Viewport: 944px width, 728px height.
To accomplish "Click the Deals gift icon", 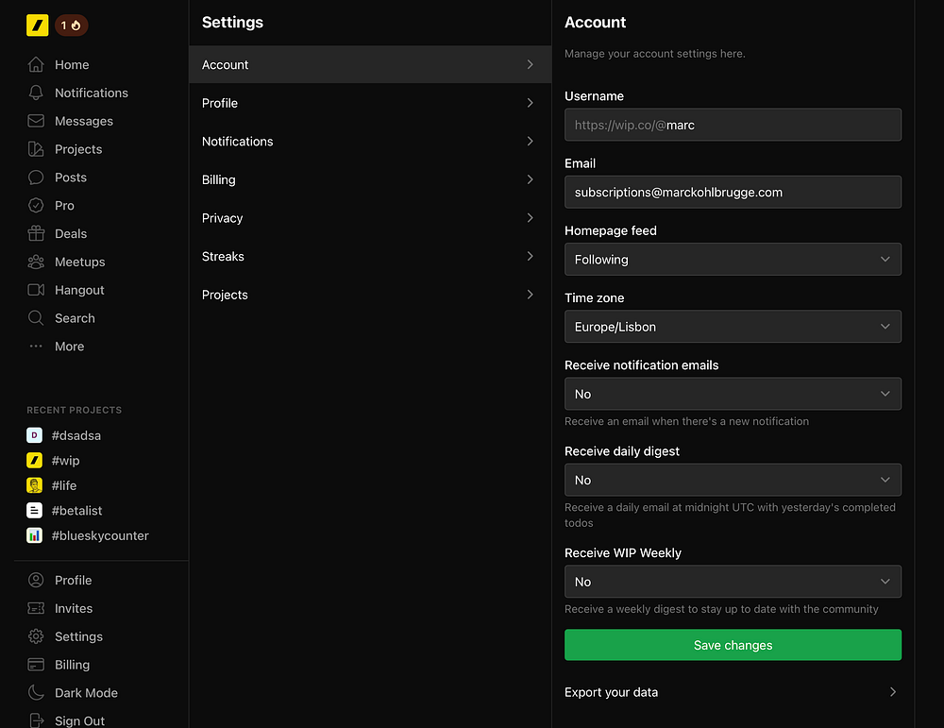I will 36,233.
